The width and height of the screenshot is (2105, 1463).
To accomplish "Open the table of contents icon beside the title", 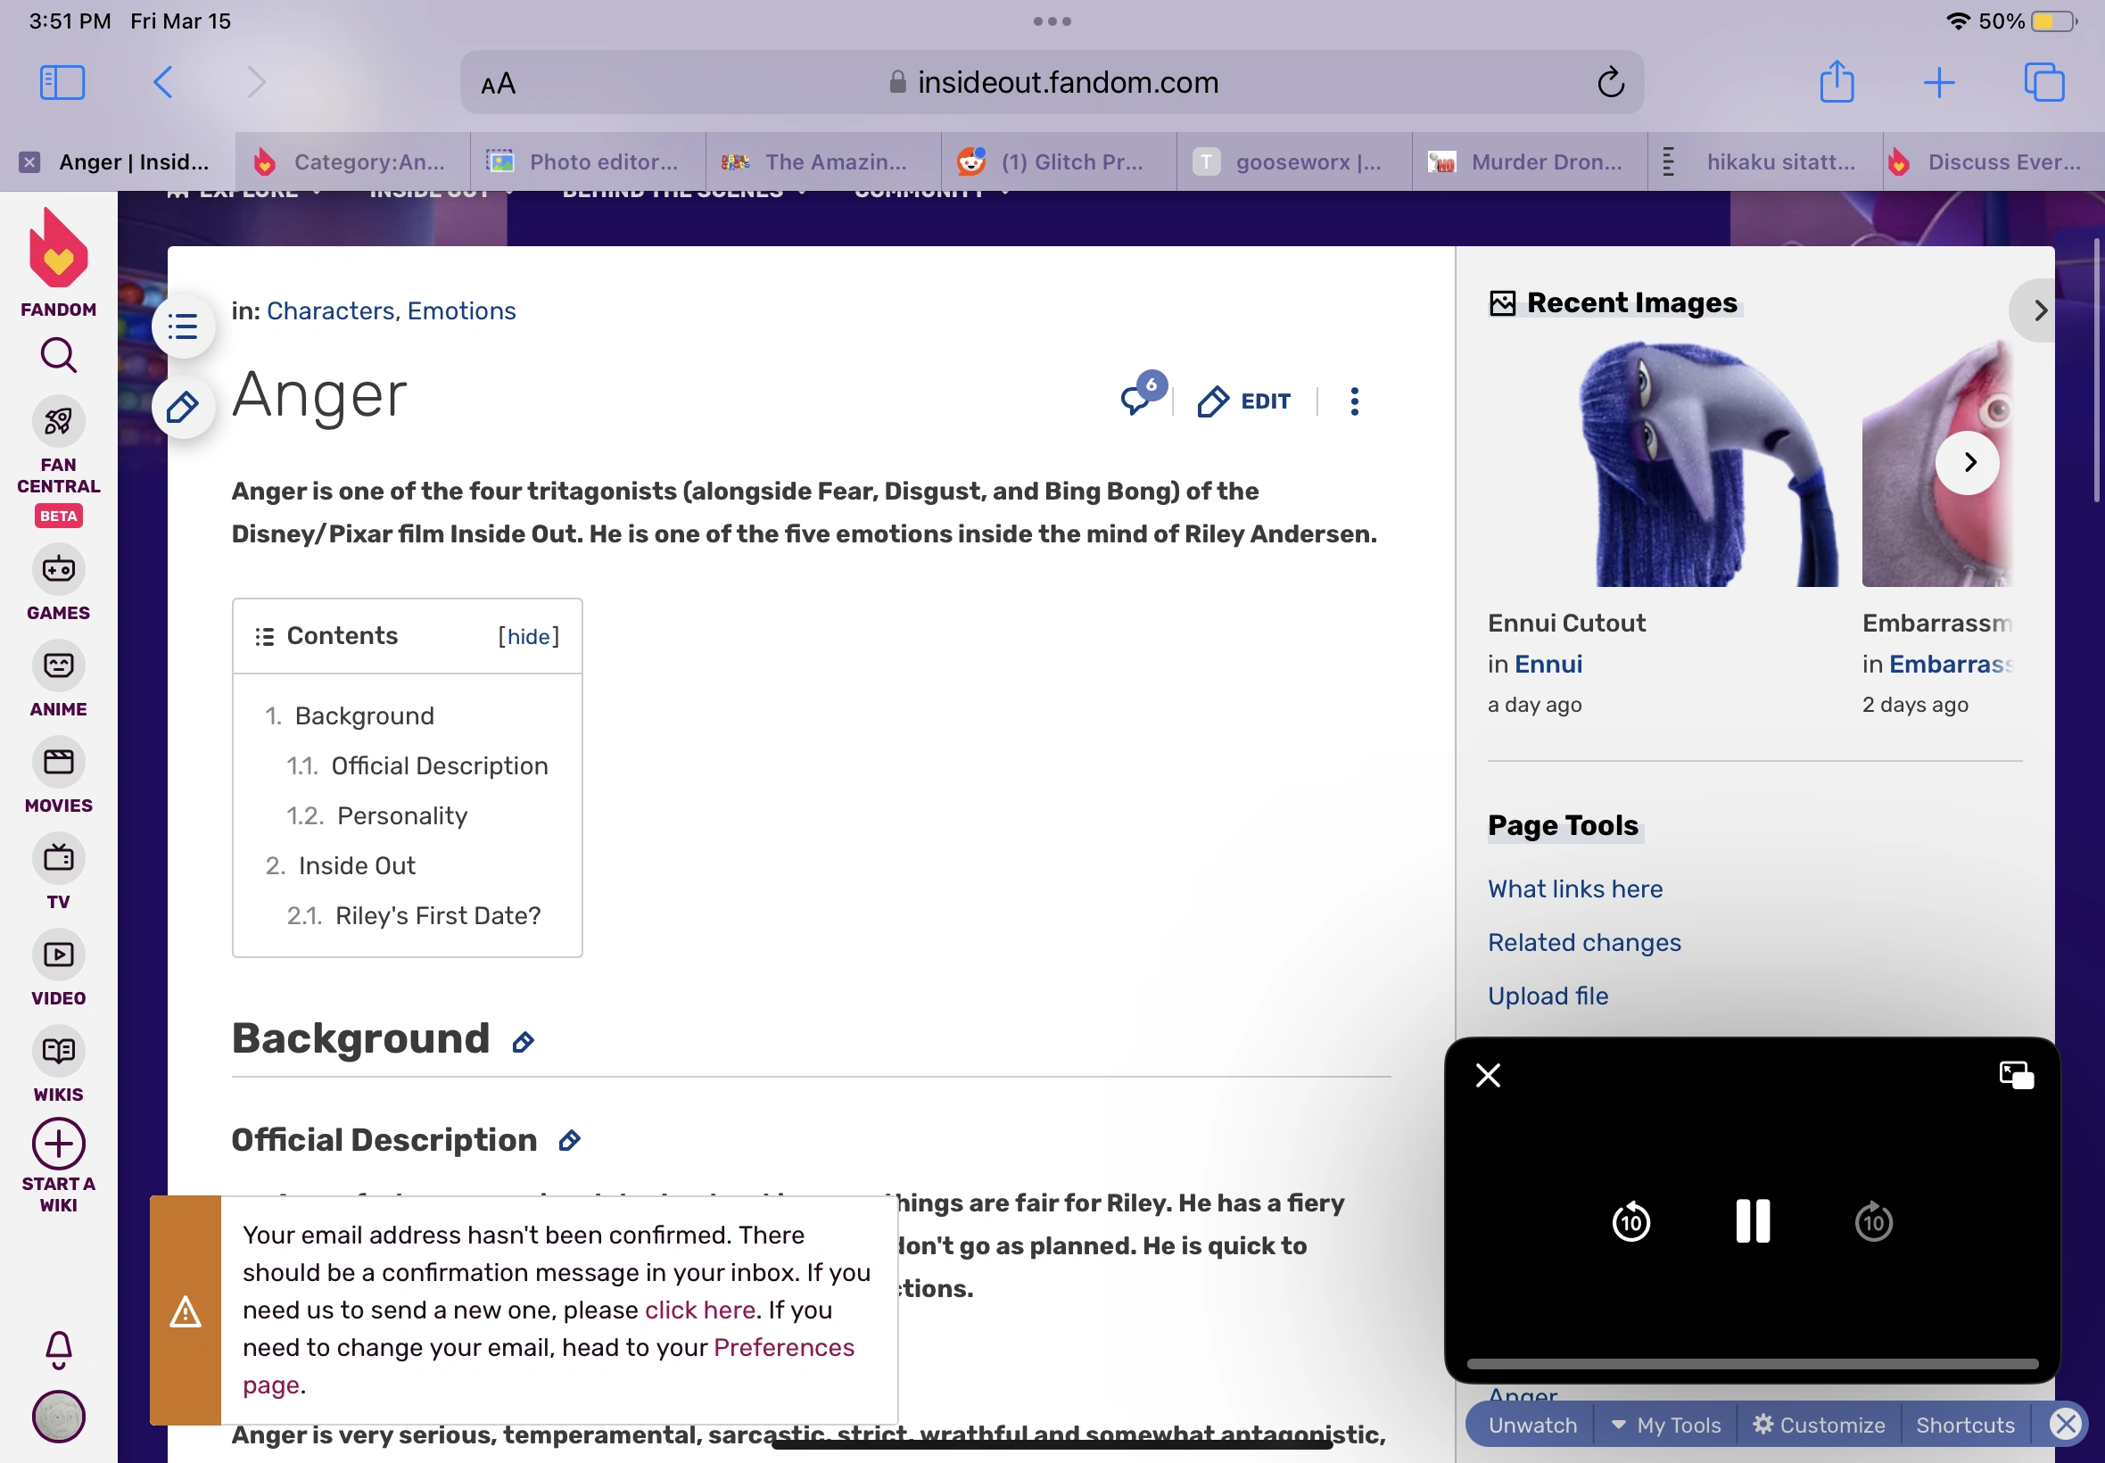I will pyautogui.click(x=183, y=326).
